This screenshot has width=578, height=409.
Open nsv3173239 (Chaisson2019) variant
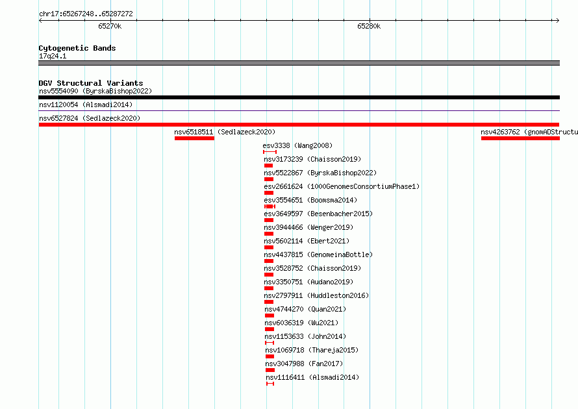click(x=312, y=159)
